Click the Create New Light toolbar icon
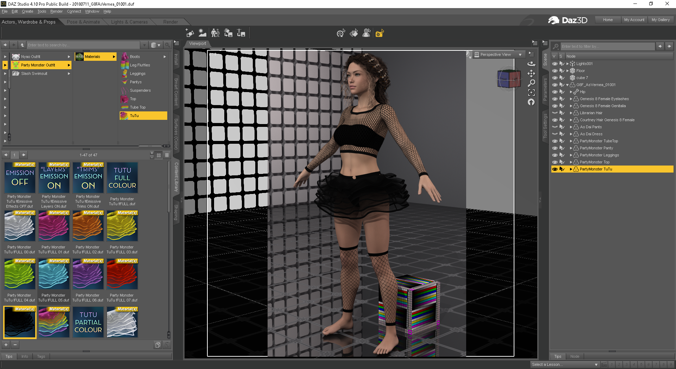Screen dimensions: 676x369 pos(202,33)
